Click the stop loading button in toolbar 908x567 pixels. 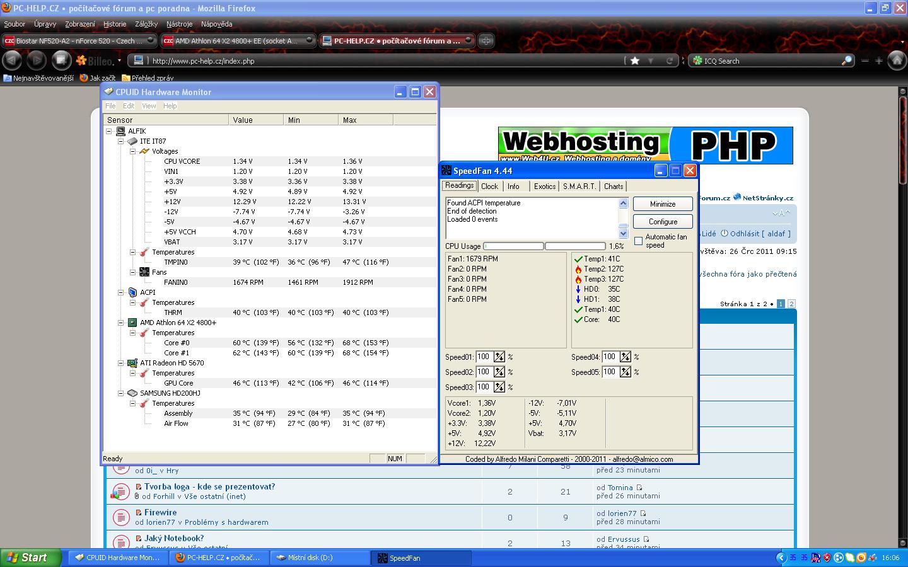click(61, 60)
